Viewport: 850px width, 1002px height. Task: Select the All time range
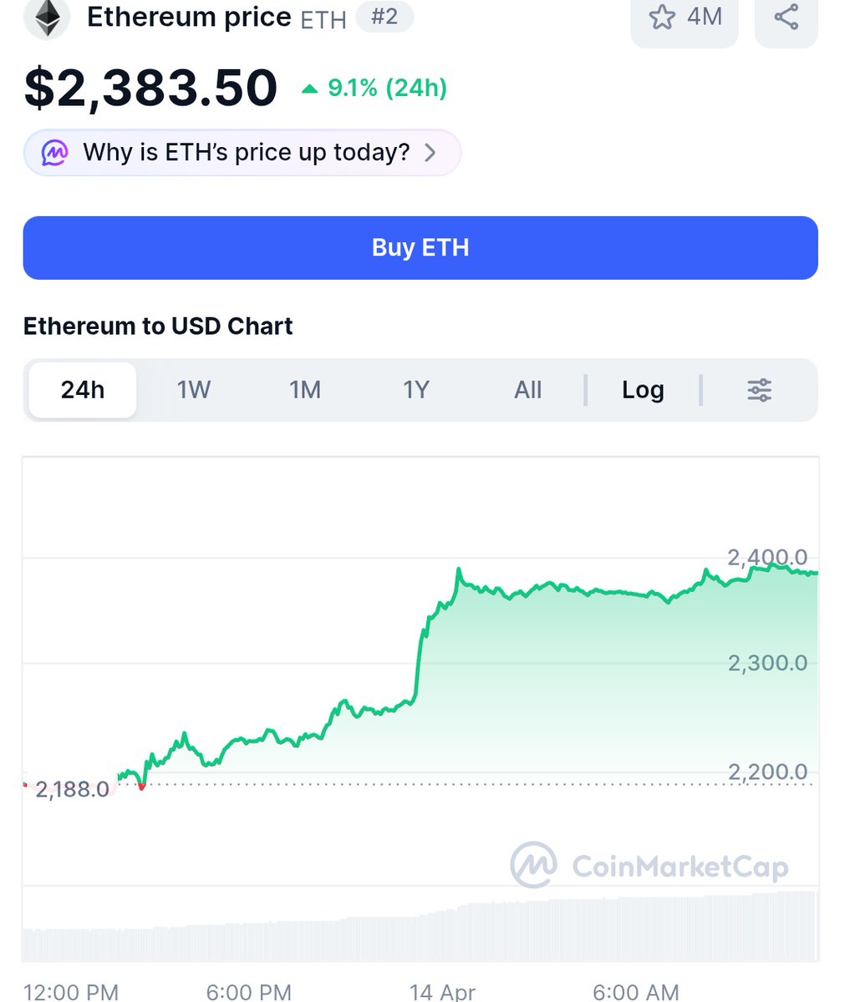click(528, 390)
